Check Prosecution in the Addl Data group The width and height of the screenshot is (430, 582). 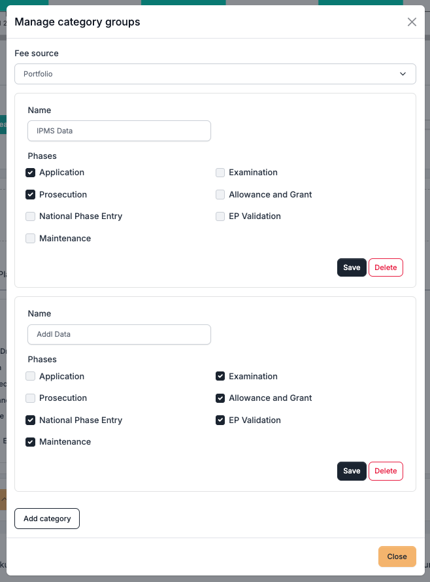[30, 398]
